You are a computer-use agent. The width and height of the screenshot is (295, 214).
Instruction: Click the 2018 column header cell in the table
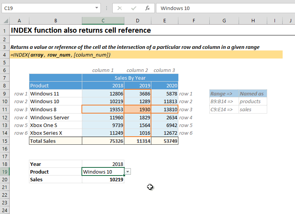[x=103, y=85]
